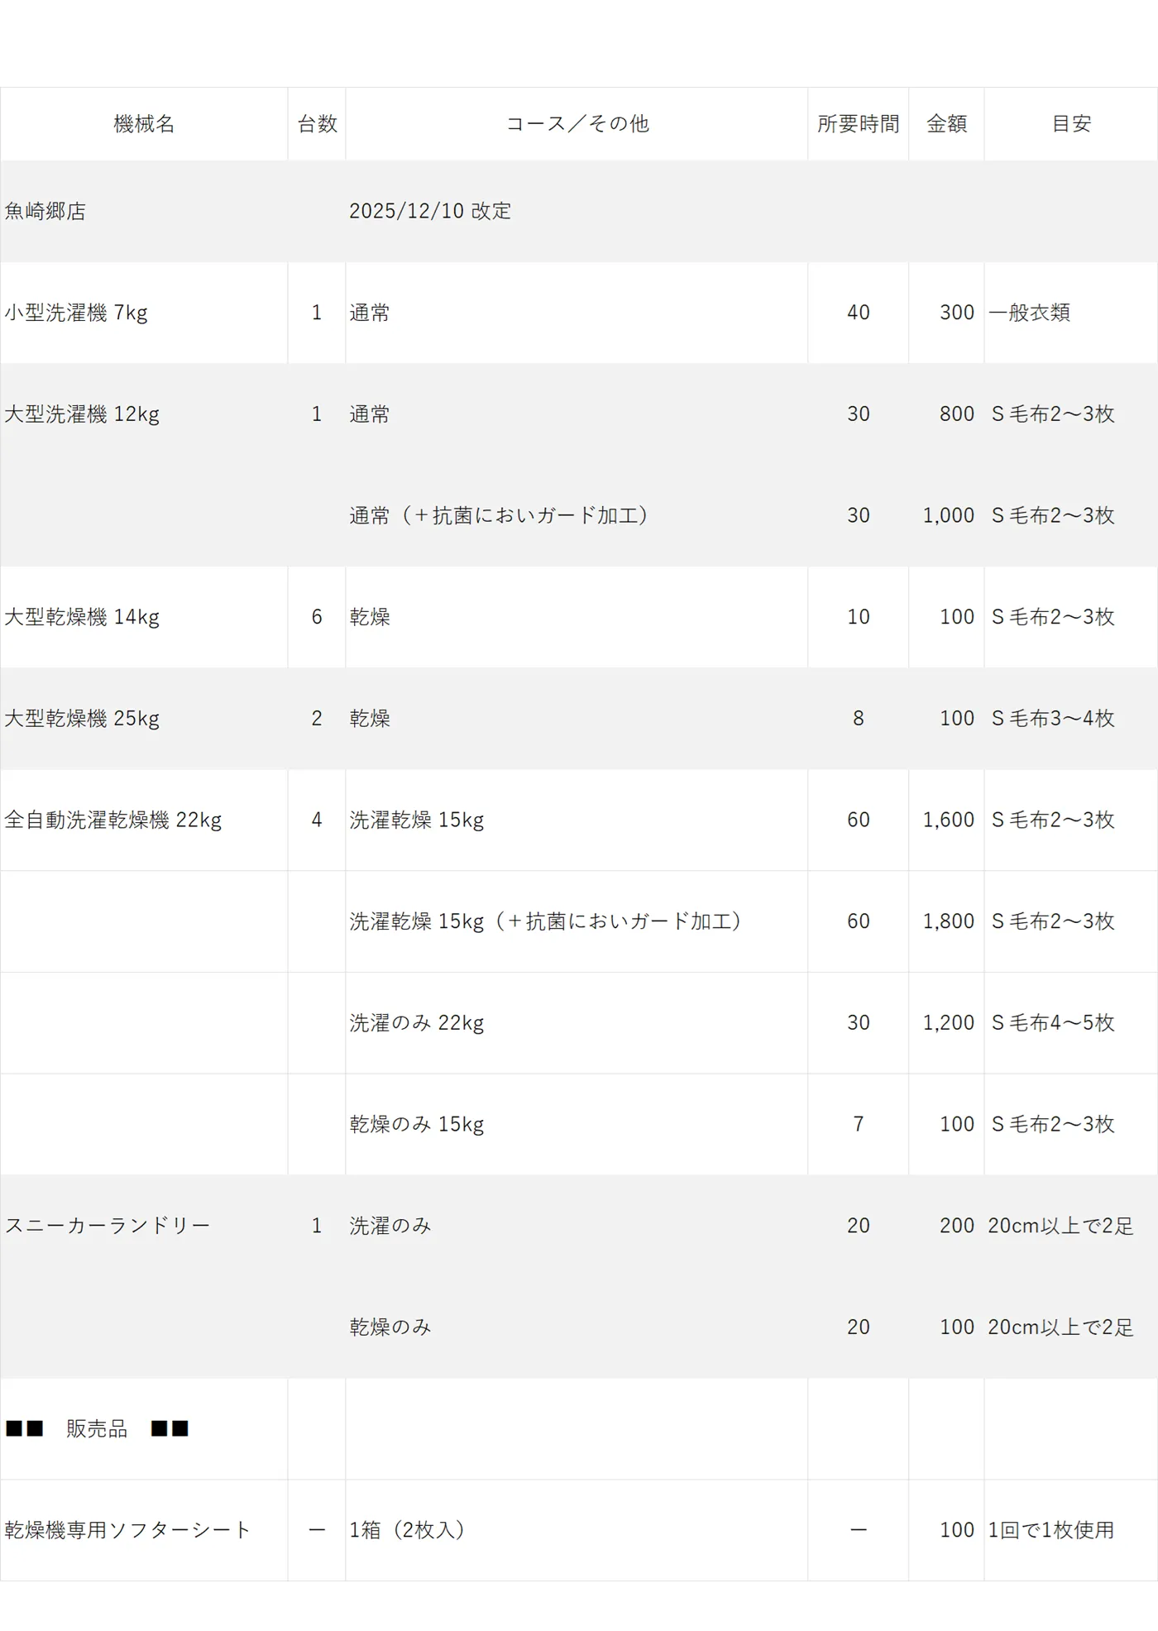Click the 大型洗濯機 12kg machine name
Screen dimensions: 1158x1631
pos(82,414)
